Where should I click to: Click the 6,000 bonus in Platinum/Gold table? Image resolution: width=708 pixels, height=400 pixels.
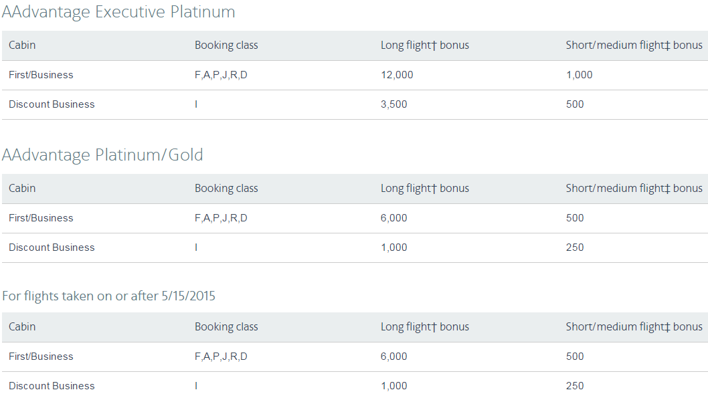coord(393,218)
